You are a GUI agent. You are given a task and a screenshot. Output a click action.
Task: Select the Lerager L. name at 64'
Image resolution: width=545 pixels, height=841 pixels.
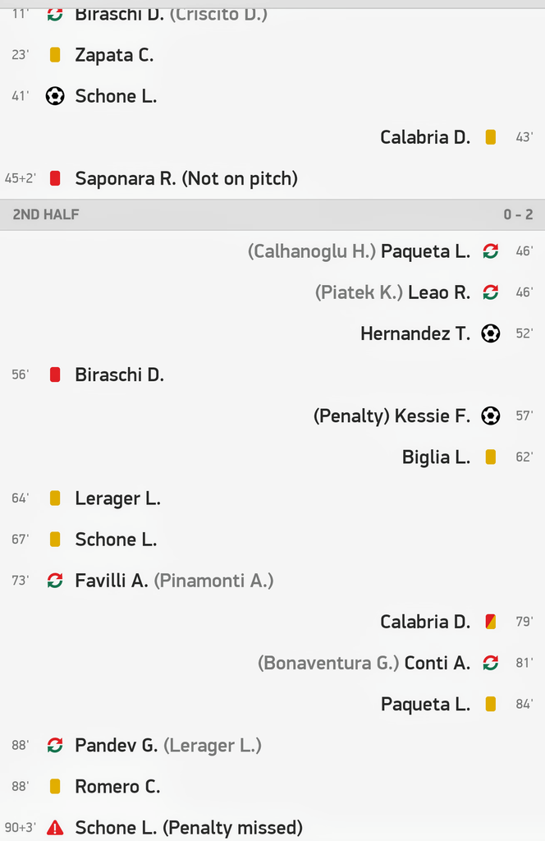click(x=117, y=499)
